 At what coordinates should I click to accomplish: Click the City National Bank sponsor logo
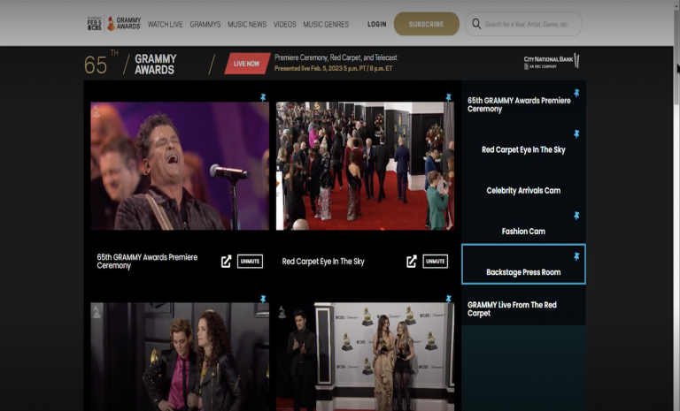552,62
